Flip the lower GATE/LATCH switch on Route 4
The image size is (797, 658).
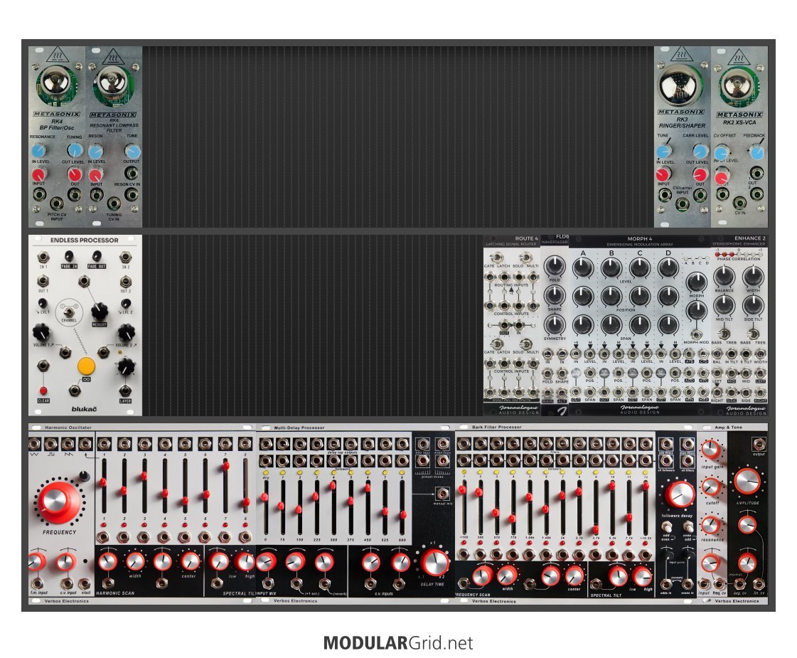(497, 344)
